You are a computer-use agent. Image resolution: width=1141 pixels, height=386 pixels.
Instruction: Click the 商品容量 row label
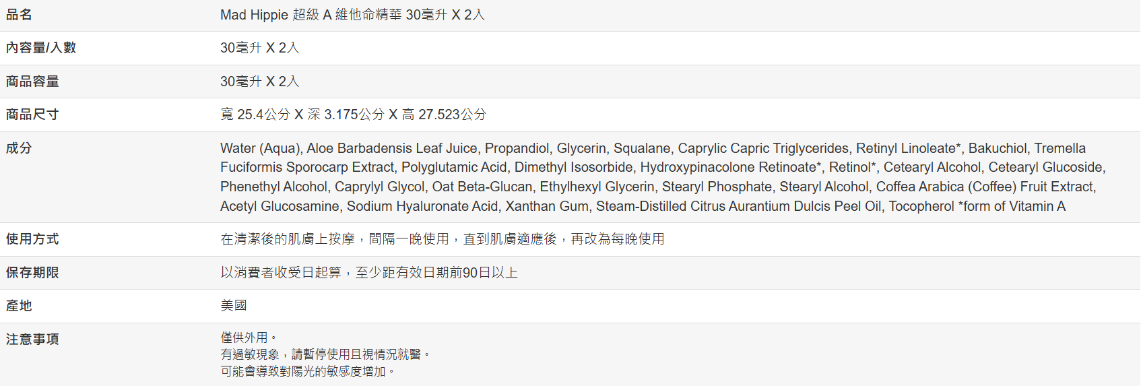click(32, 82)
